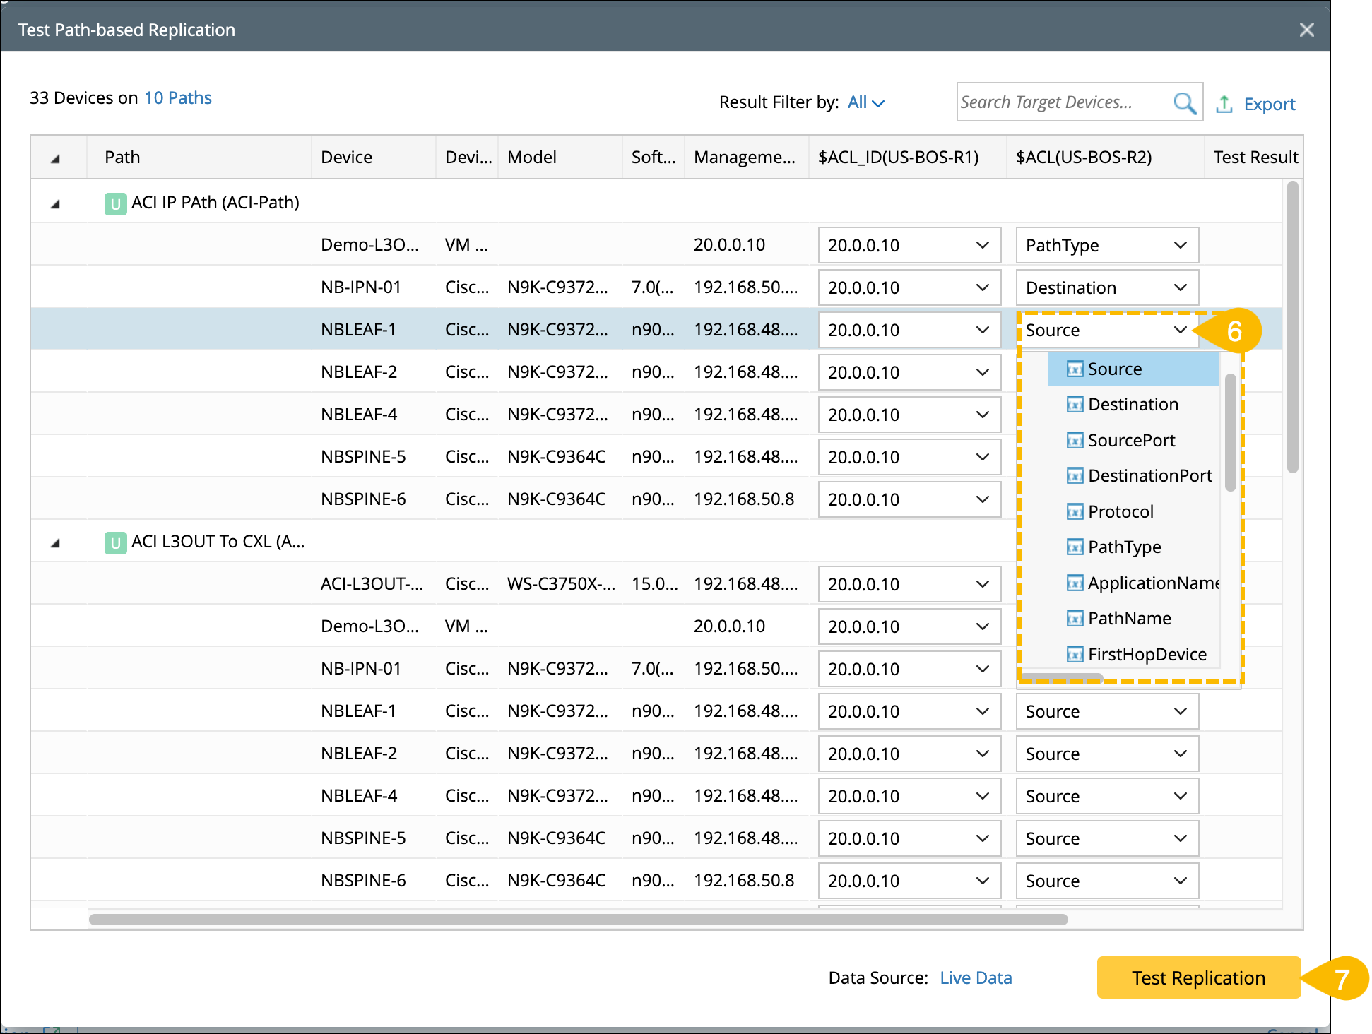Open the 10 Paths link
Screen dimensions: 1372x1034
(178, 98)
